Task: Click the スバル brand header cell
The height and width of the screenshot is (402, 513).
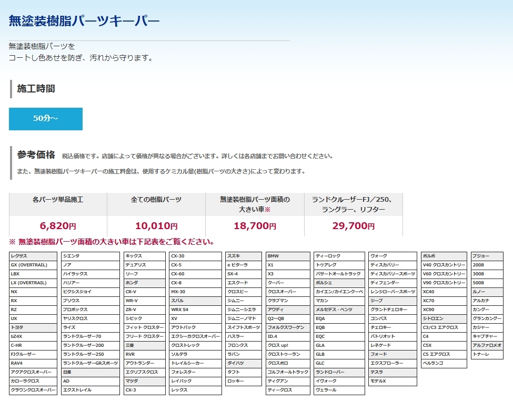Action: click(x=196, y=301)
